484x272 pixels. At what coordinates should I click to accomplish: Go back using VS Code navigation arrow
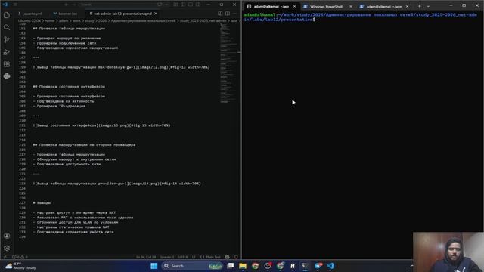pos(66,5)
